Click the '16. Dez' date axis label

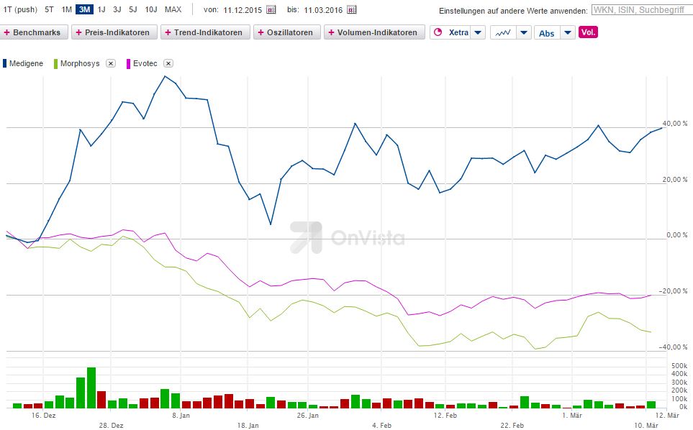[x=43, y=416]
